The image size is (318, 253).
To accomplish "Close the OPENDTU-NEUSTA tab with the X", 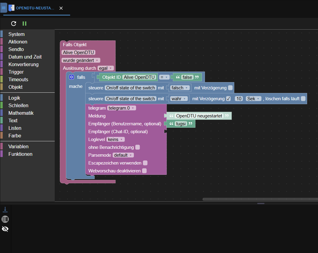I will [x=61, y=8].
